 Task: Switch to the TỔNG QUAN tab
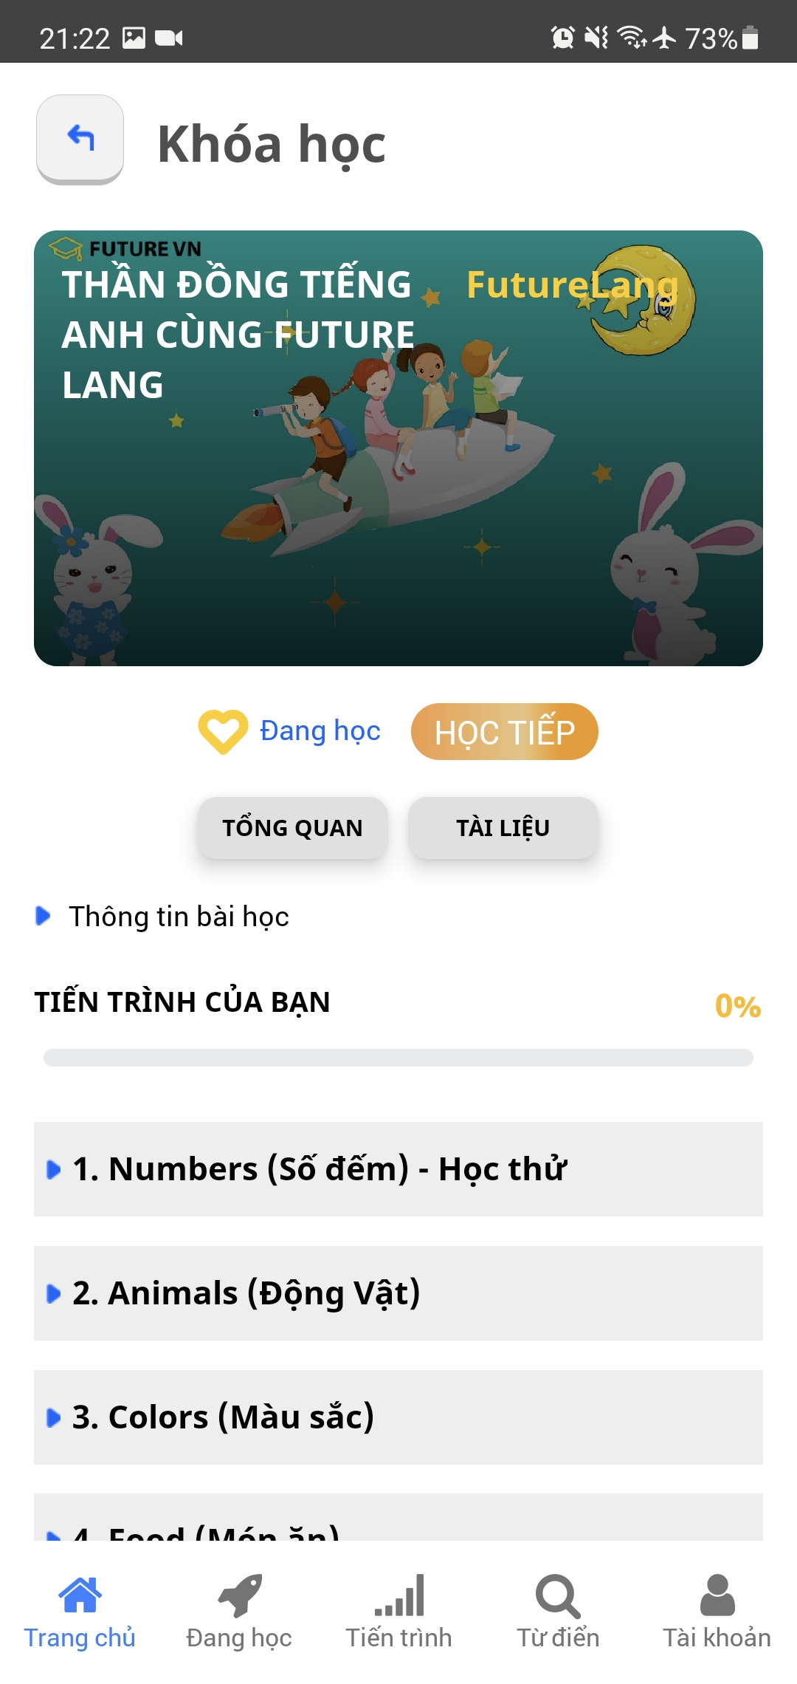[x=292, y=828]
